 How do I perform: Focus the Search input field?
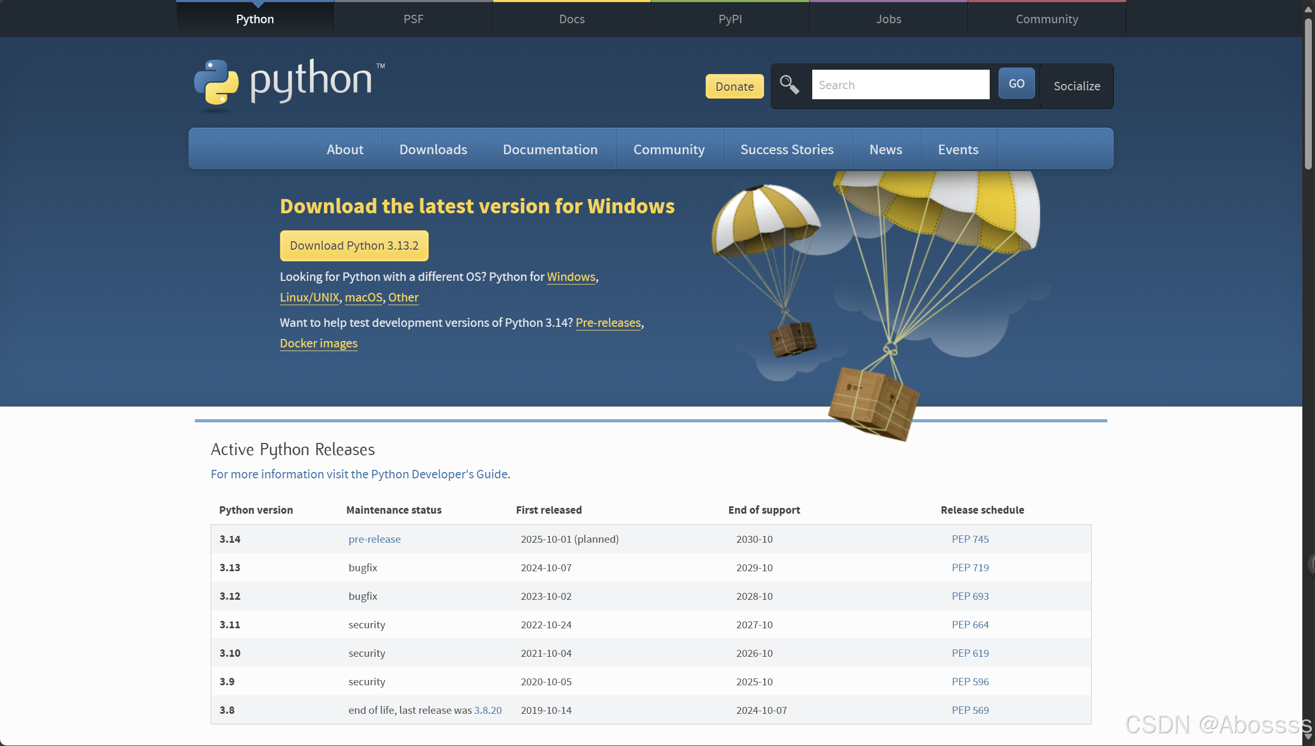click(900, 84)
